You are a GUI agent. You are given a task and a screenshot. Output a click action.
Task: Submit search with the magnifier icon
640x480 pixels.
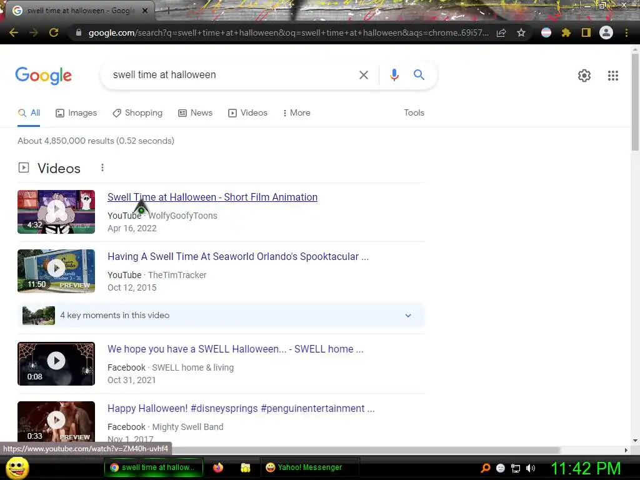click(x=419, y=75)
